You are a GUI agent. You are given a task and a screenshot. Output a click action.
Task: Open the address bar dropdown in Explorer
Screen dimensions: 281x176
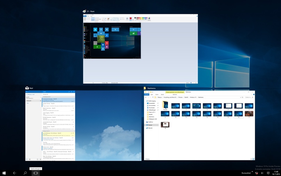click(241, 97)
